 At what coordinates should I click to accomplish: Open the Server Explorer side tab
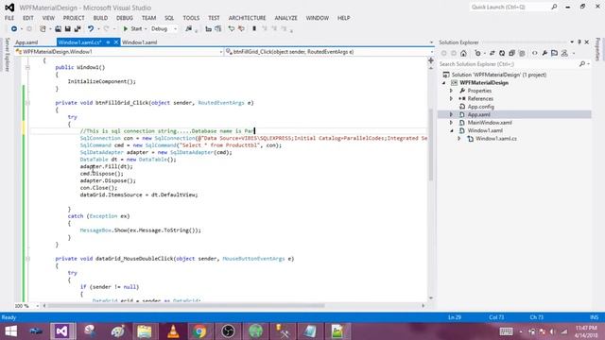7,55
